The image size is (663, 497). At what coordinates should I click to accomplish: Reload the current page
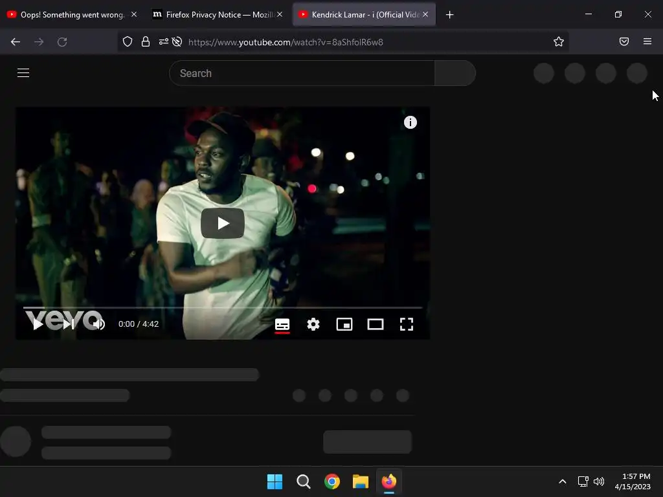pyautogui.click(x=62, y=42)
